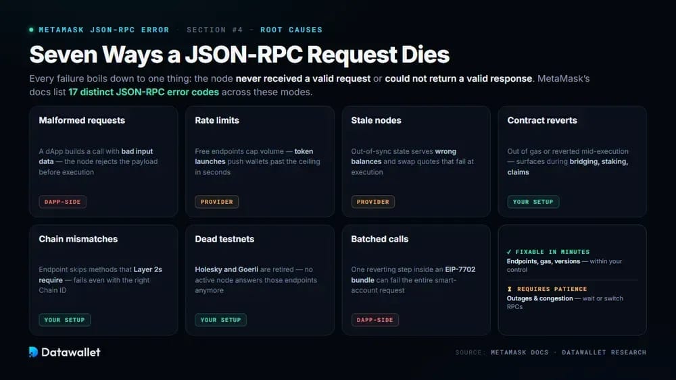Image resolution: width=676 pixels, height=380 pixels.
Task: Click the checkmark icon beside FIXABLE IN MINUTES
Action: point(509,252)
